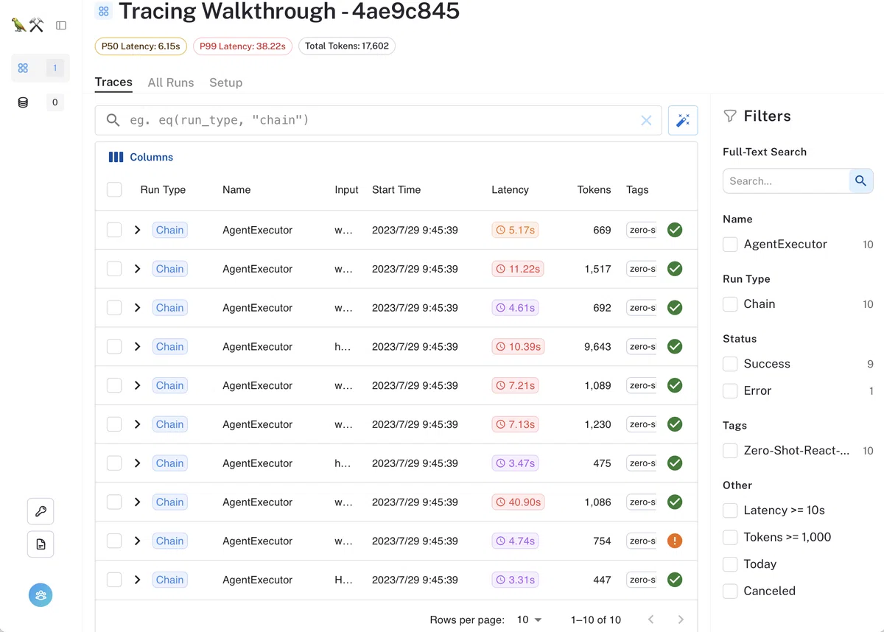The image size is (884, 632).
Task: Click the P50 Latency badge
Action: pos(141,46)
